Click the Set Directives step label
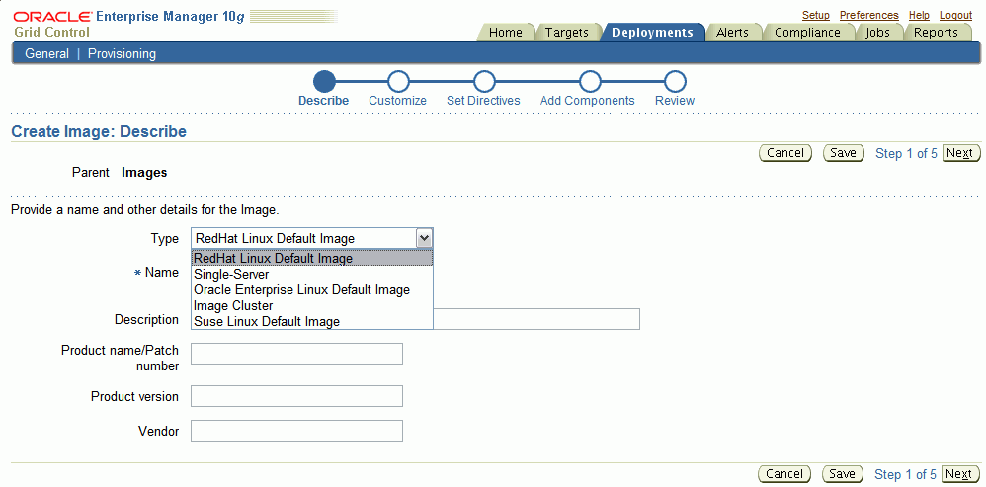Viewport: 986px width, 487px height. (483, 101)
